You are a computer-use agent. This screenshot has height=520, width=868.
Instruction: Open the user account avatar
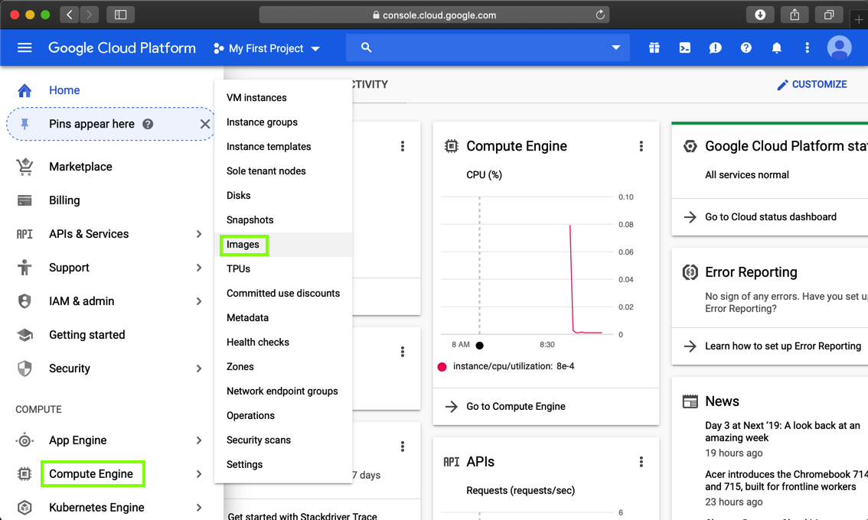839,48
